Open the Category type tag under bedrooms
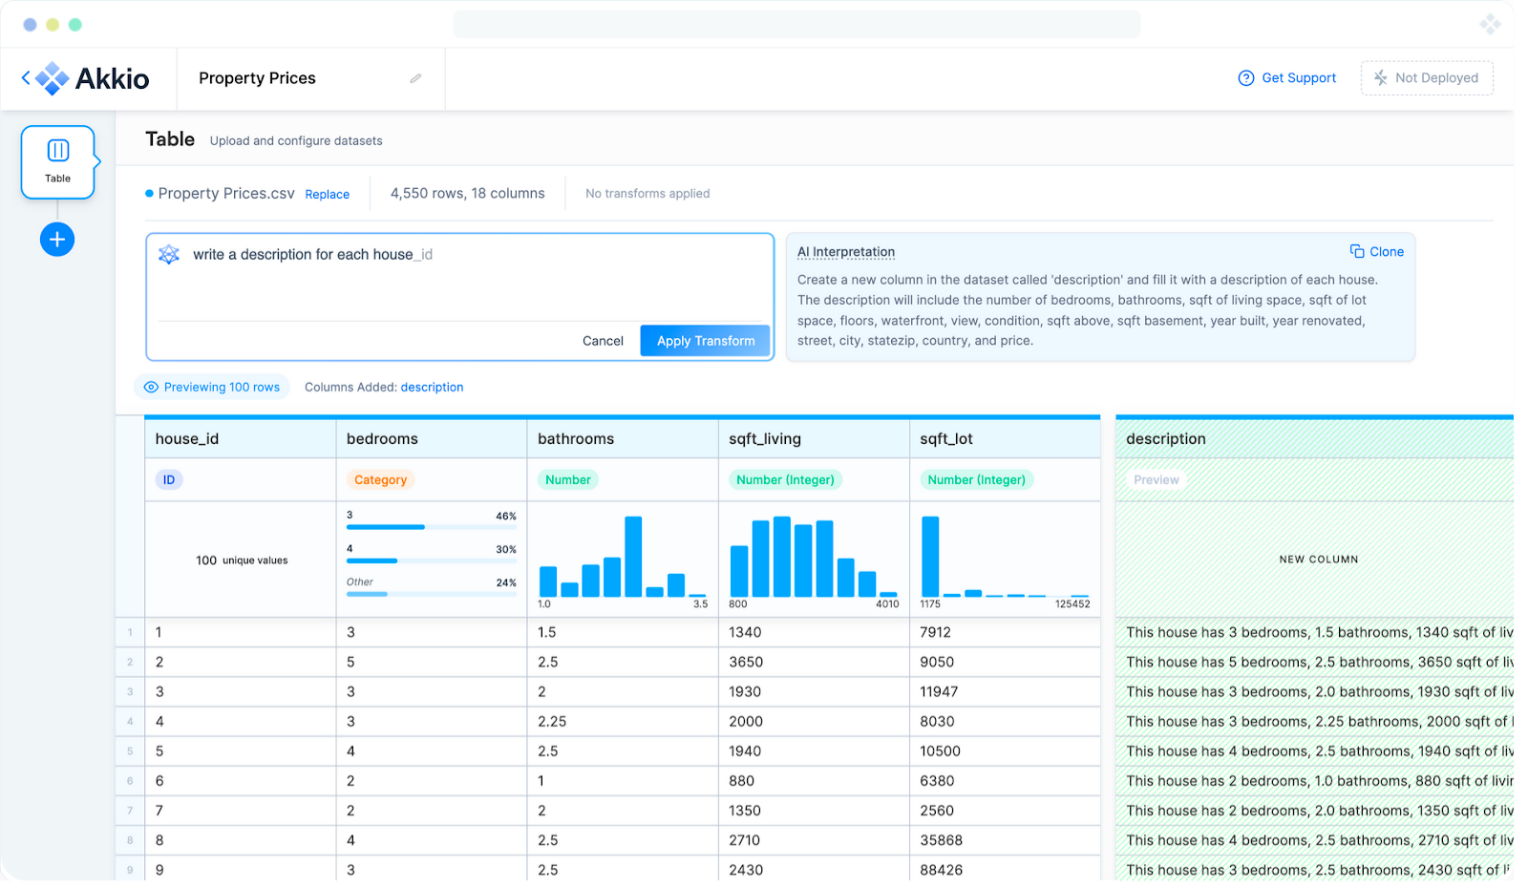 [x=380, y=479]
